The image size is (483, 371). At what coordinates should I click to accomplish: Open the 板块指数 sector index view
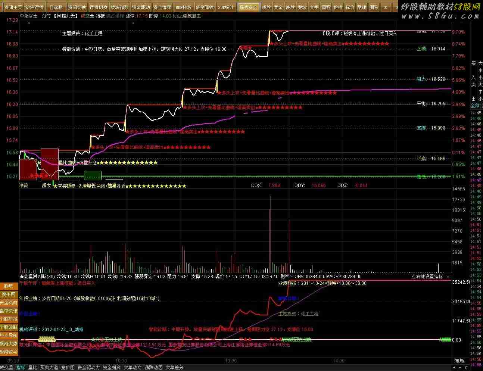[120, 7]
